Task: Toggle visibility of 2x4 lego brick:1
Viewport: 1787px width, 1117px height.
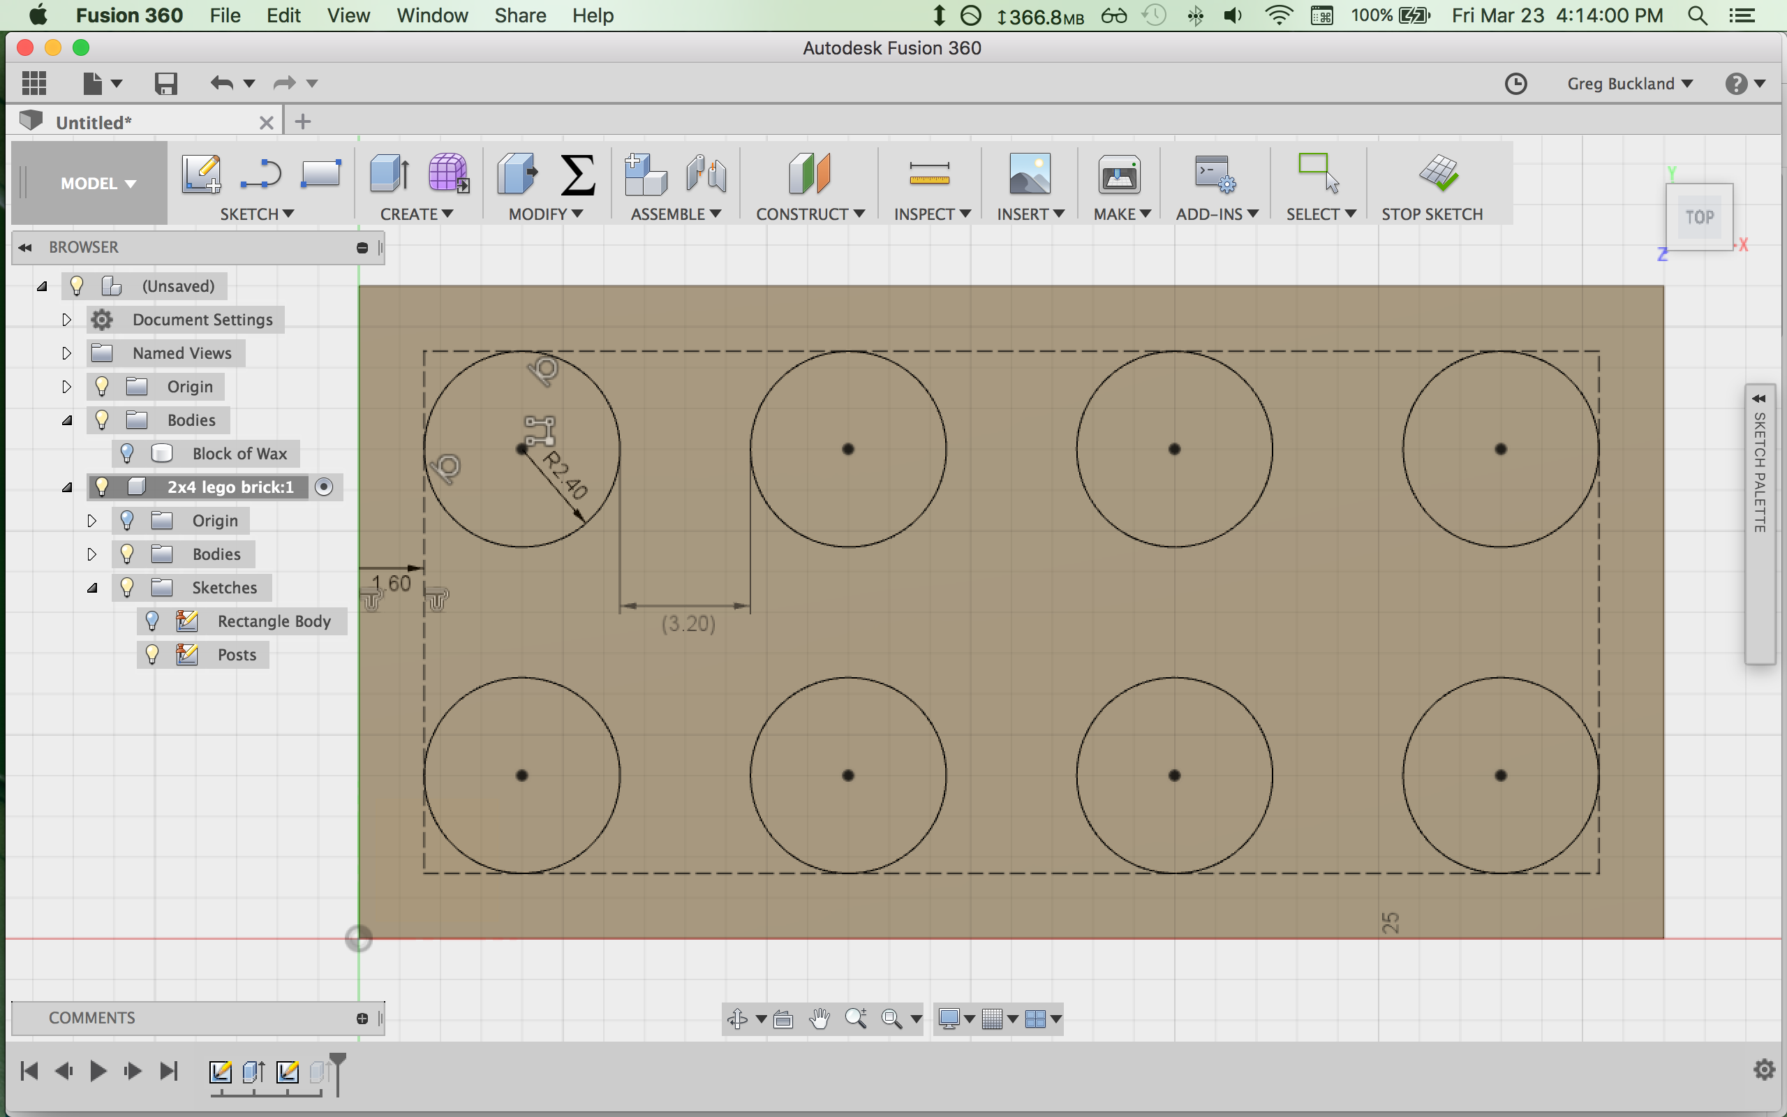Action: (x=102, y=487)
